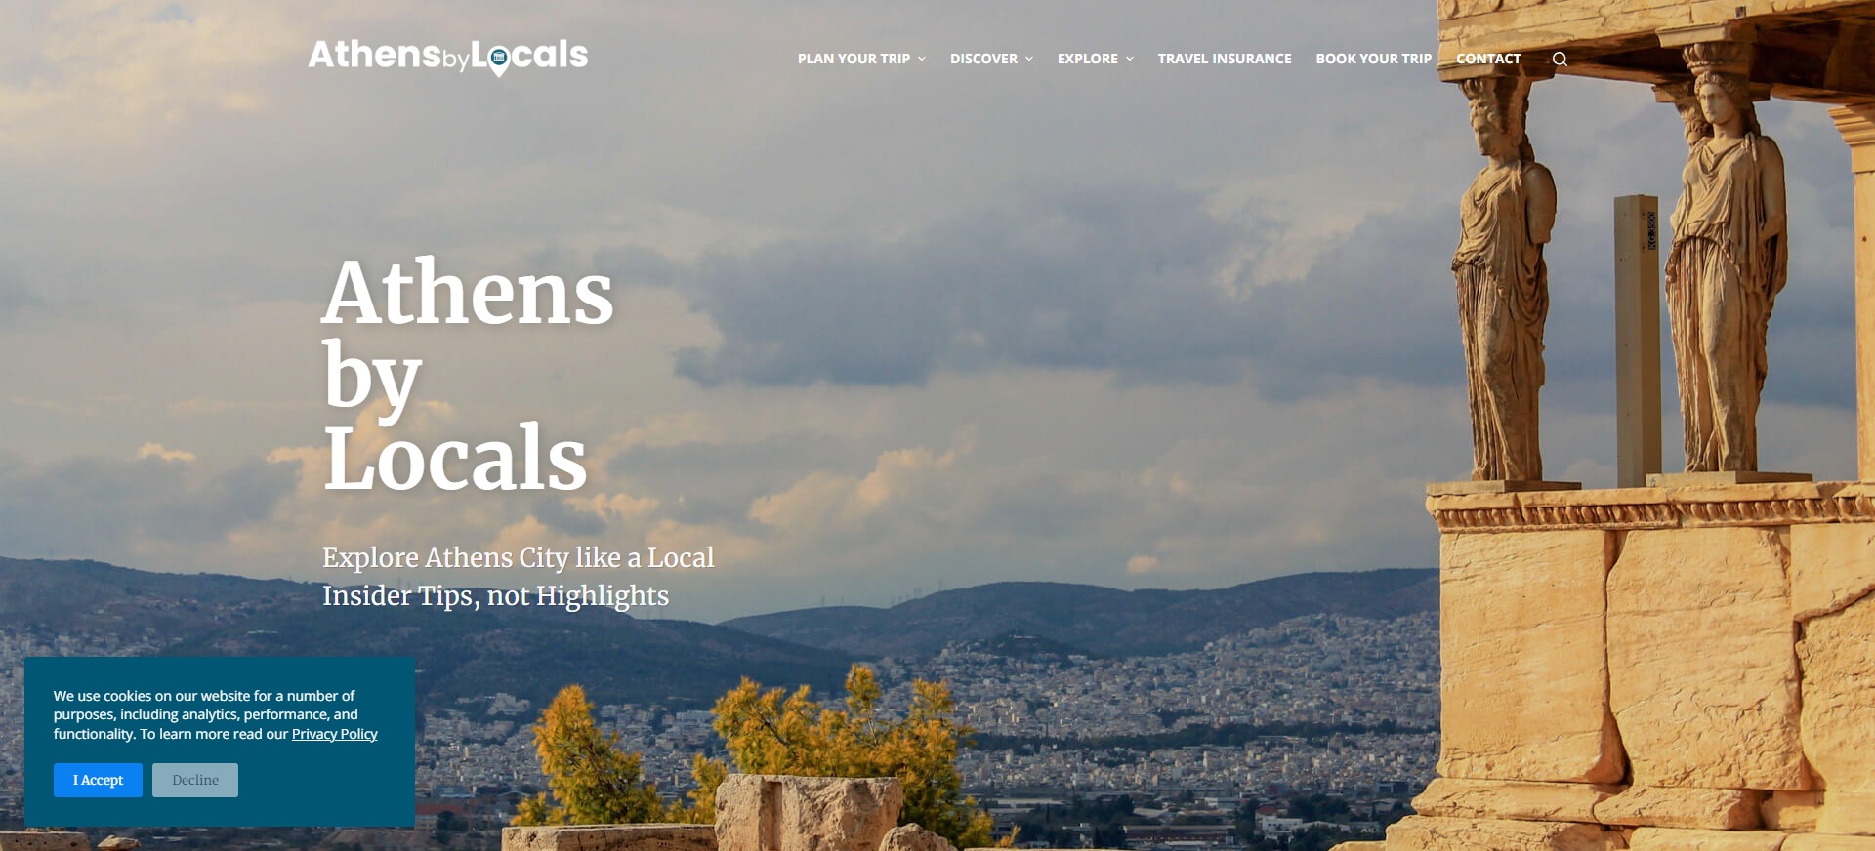Open the Discover menu item
The image size is (1875, 851).
click(983, 59)
